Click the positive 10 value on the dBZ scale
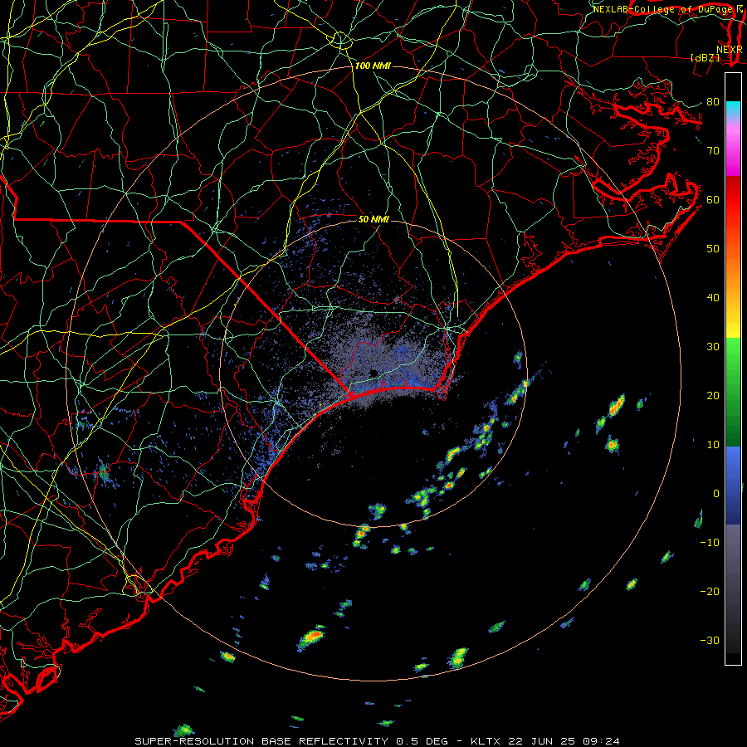The height and width of the screenshot is (747, 747). pos(713,445)
